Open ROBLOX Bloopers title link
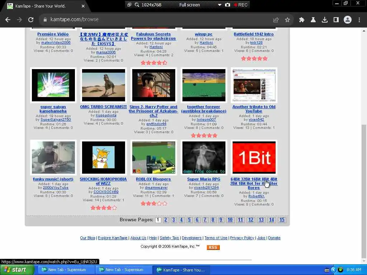367x275 pixels. coord(153,179)
